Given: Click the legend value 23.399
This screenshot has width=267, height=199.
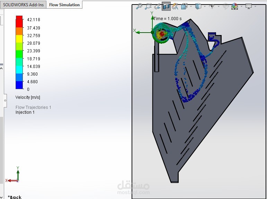Looking at the screenshot, I should click(34, 51).
